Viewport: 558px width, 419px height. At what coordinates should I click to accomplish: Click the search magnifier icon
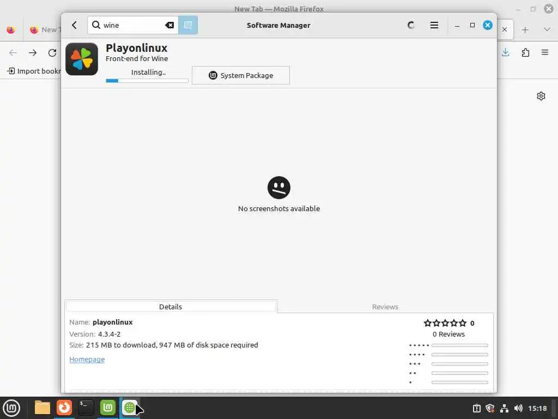96,25
